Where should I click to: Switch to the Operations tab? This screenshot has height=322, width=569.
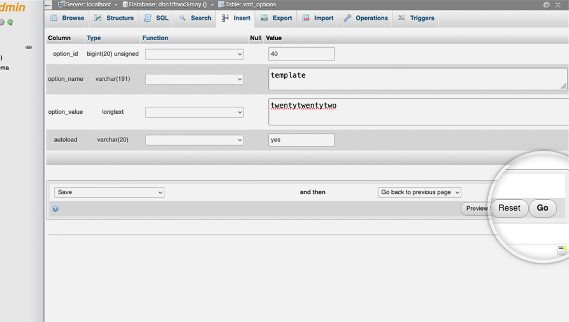pyautogui.click(x=366, y=18)
